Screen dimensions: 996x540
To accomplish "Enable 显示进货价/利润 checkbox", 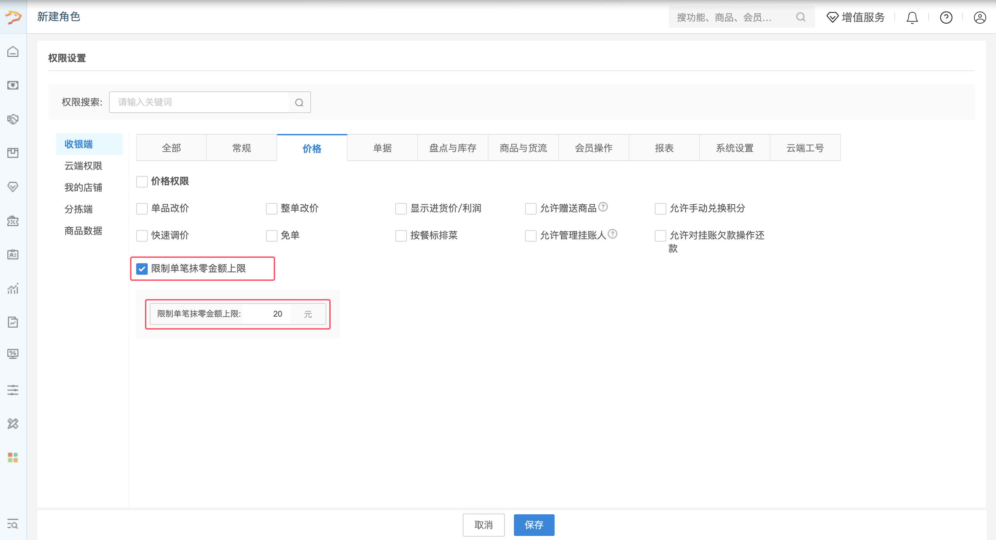I will coord(401,208).
